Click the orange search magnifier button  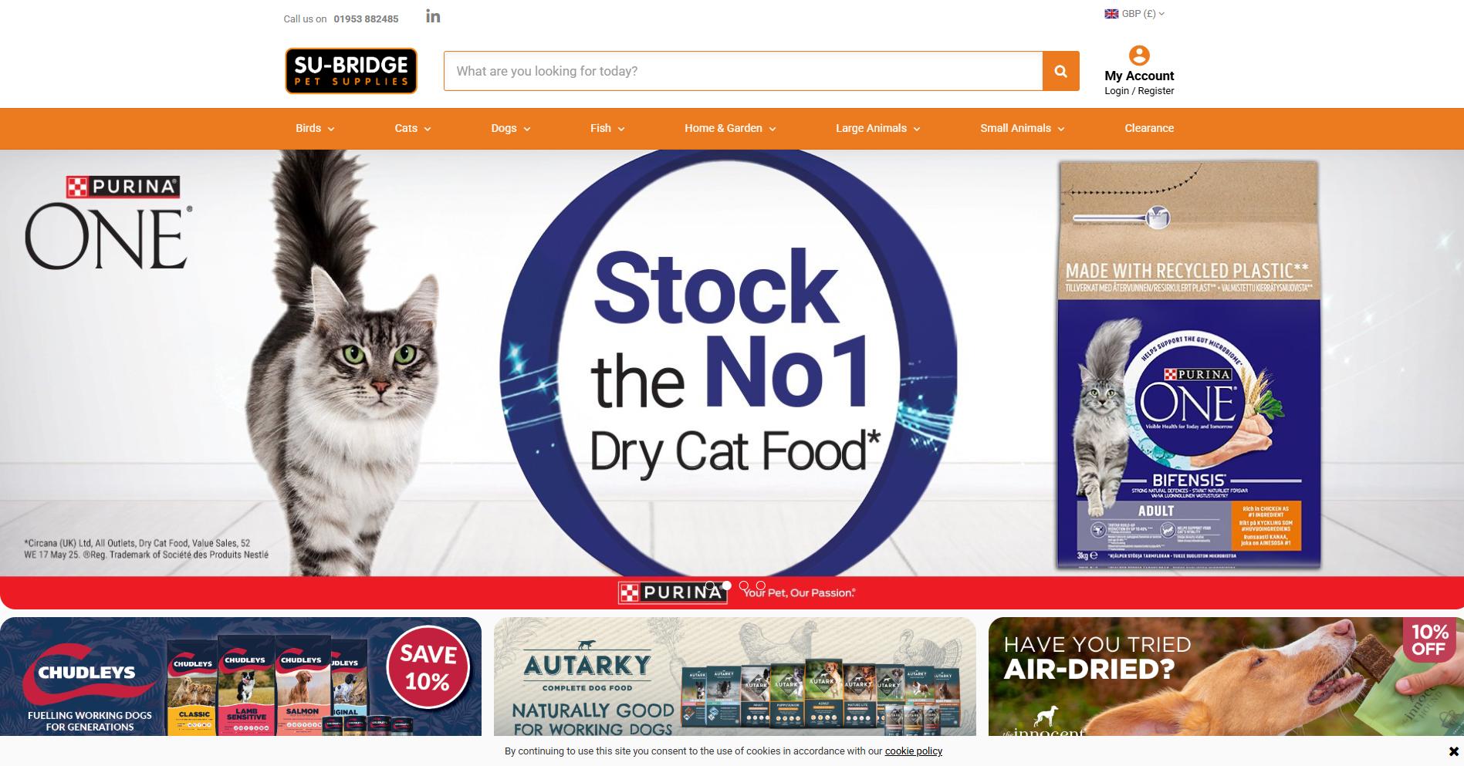tap(1060, 71)
